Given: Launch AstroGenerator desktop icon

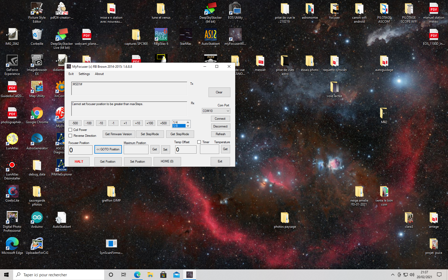Looking at the screenshot, I should [37, 141].
